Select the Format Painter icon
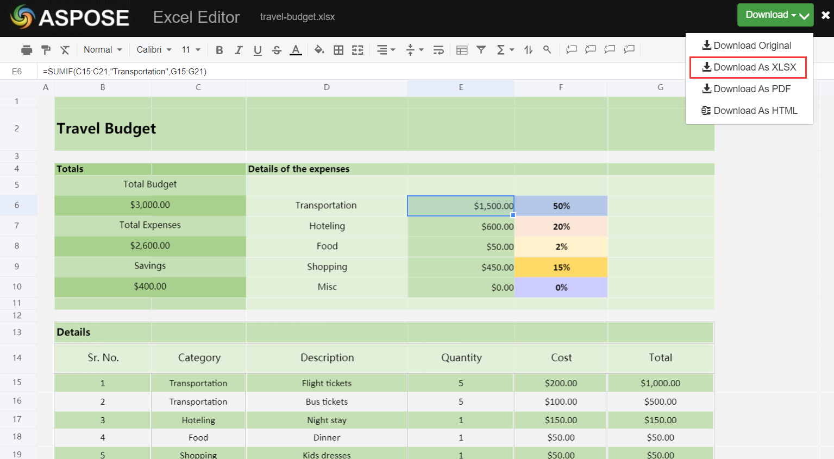834x459 pixels. (46, 50)
